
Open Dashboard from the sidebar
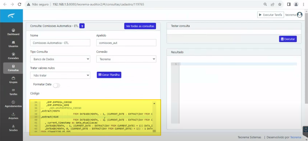(x=13, y=32)
